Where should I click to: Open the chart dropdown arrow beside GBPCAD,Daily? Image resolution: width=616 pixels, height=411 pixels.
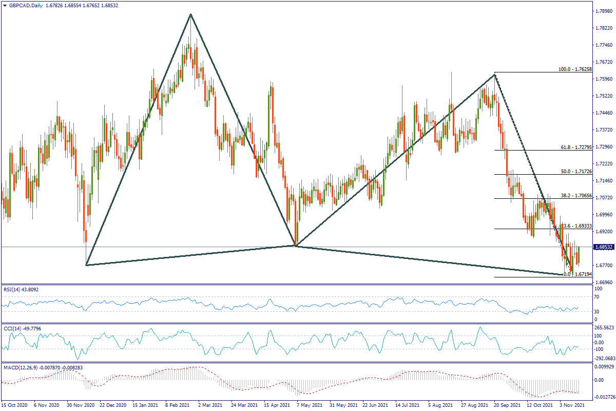point(5,5)
